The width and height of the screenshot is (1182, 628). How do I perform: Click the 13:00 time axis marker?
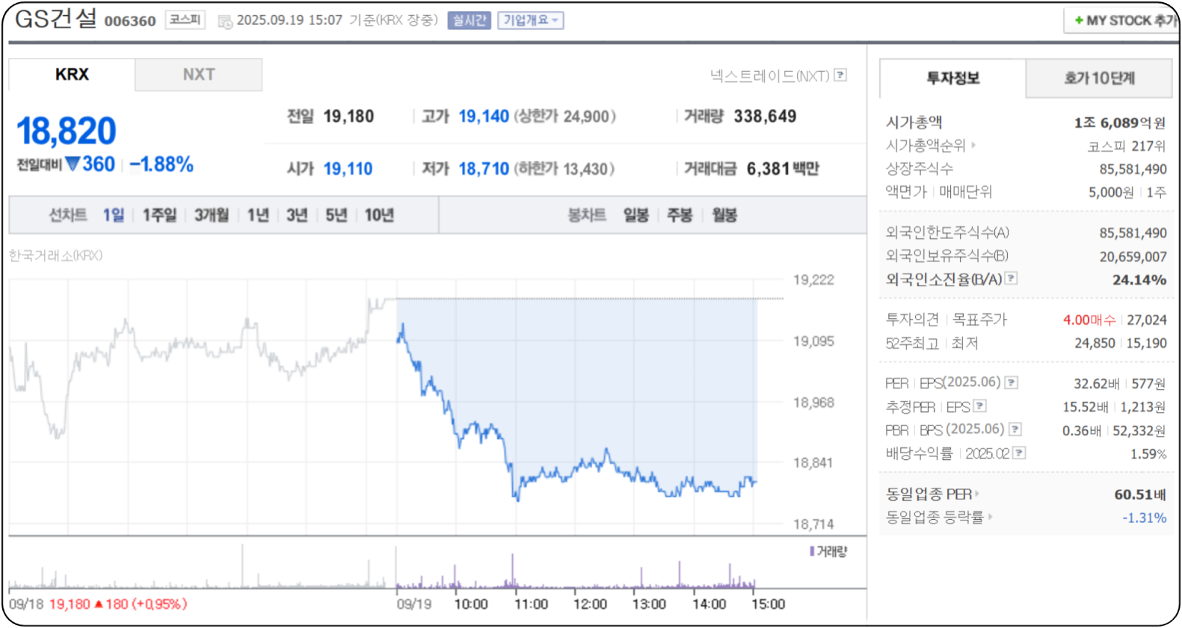click(649, 604)
